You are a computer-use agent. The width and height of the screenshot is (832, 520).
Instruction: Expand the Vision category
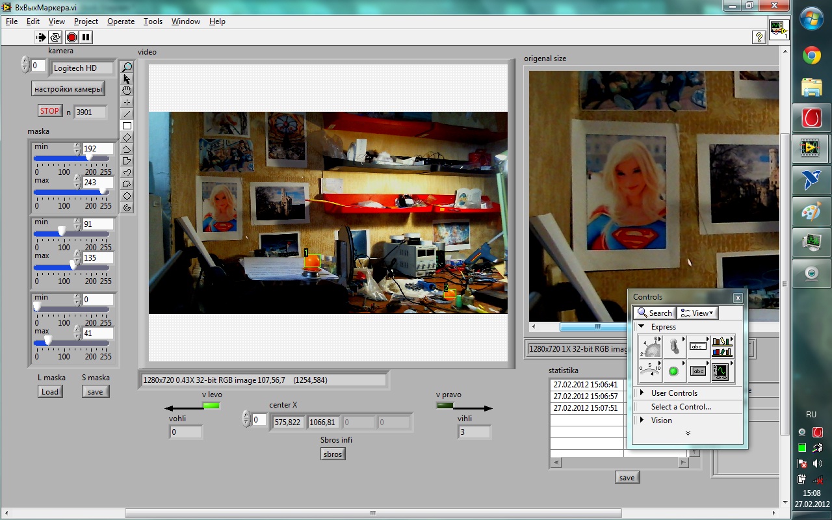point(642,420)
